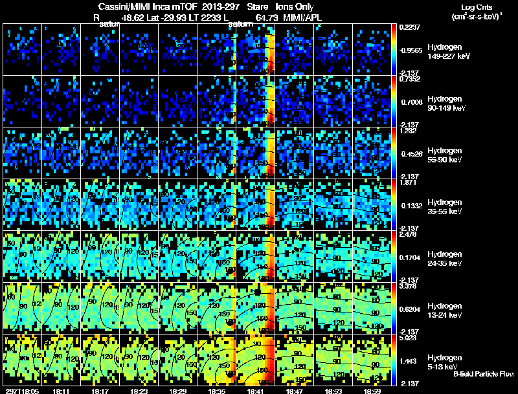Click the 'Ions Only' title text
518x394 pixels.
click(295, 7)
